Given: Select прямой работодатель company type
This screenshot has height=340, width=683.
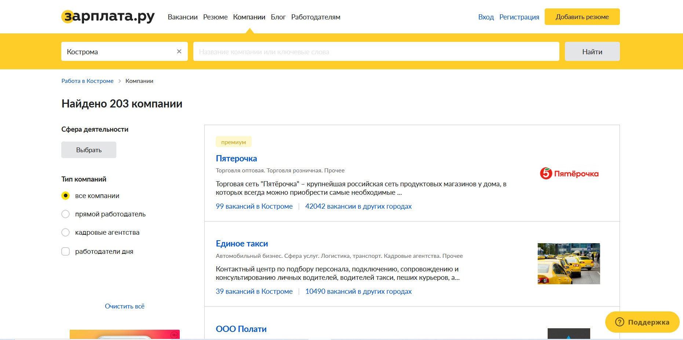Looking at the screenshot, I should (66, 214).
